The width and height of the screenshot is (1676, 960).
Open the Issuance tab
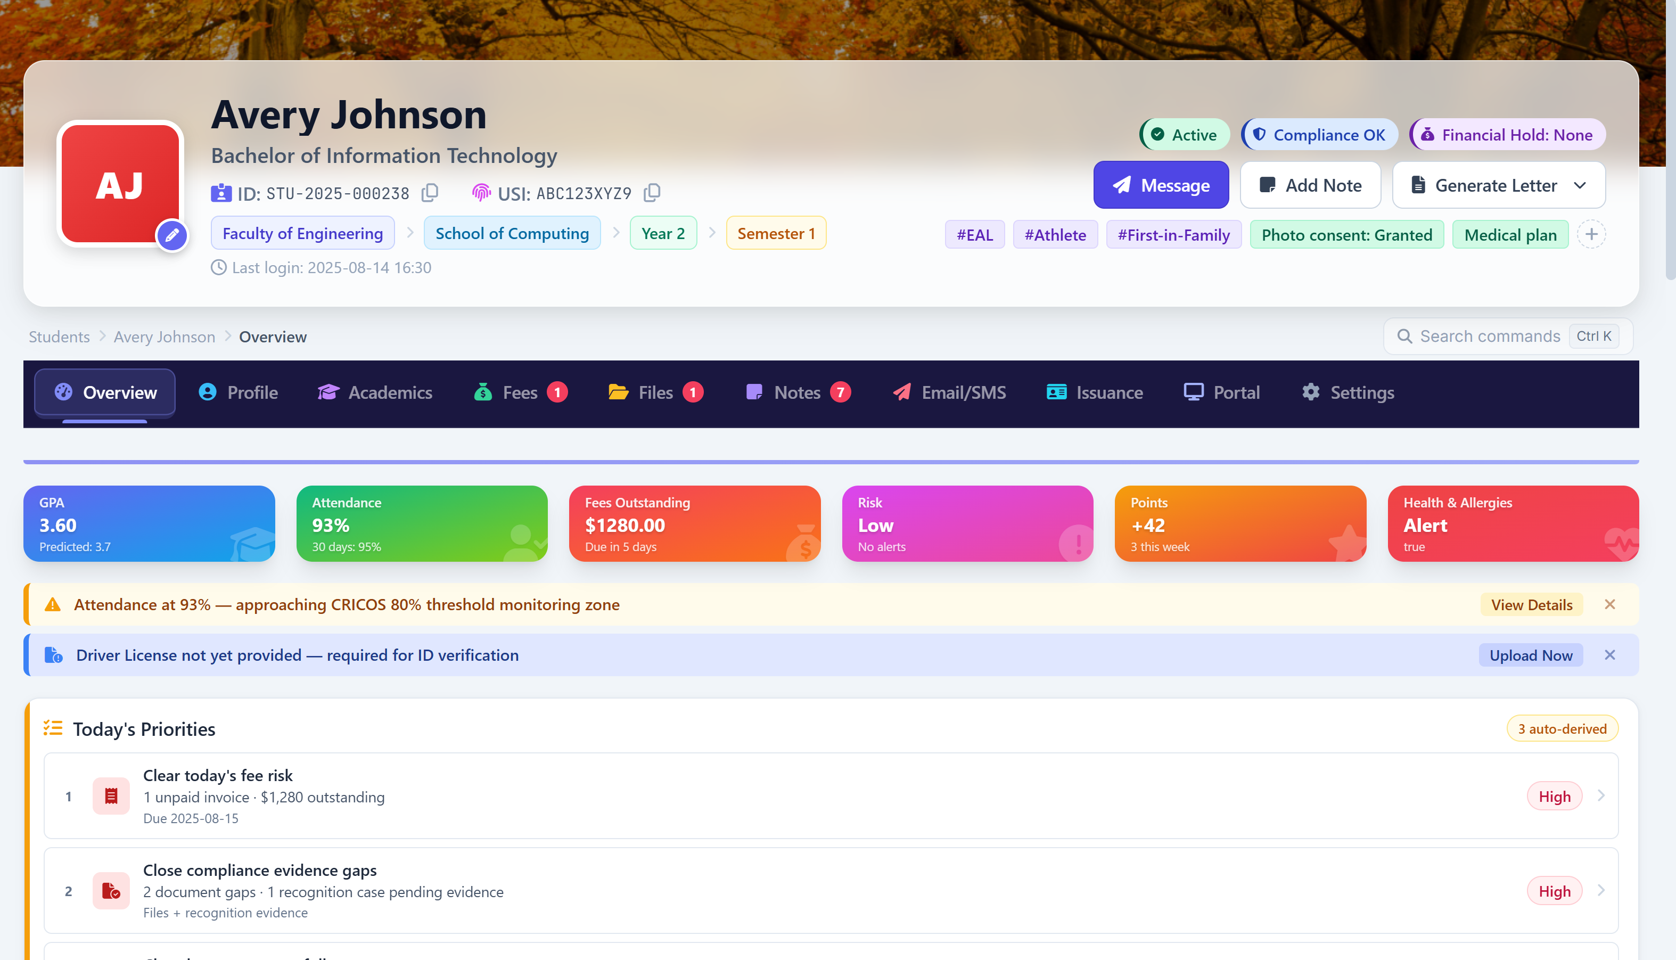click(1095, 392)
